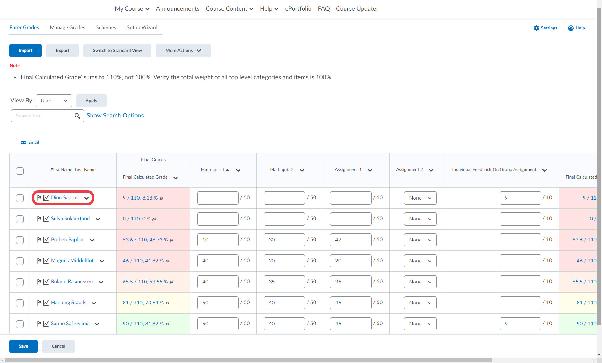Tick the checkbox next to Sulva Sukkertand

tap(20, 219)
